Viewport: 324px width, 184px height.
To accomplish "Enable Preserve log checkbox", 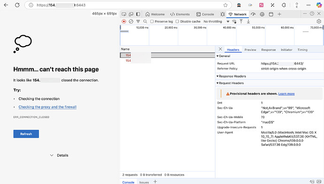I will pyautogui.click(x=152, y=22).
